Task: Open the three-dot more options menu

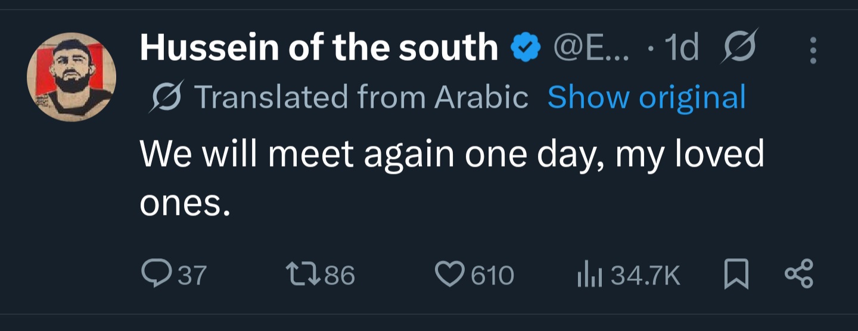Action: [813, 51]
